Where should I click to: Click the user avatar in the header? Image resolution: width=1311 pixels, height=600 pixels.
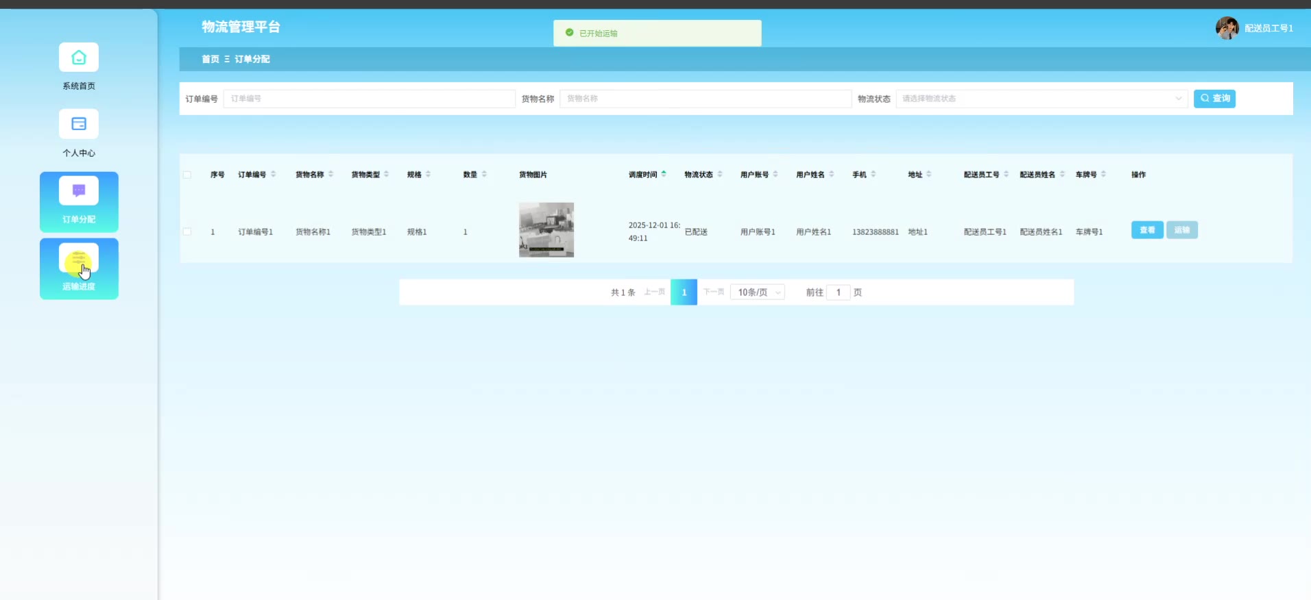pyautogui.click(x=1227, y=28)
